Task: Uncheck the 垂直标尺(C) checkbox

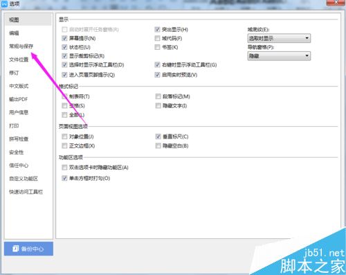Action: 158,136
